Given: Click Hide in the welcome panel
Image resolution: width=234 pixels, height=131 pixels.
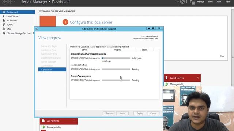Looking at the screenshot, I should click(x=222, y=56).
